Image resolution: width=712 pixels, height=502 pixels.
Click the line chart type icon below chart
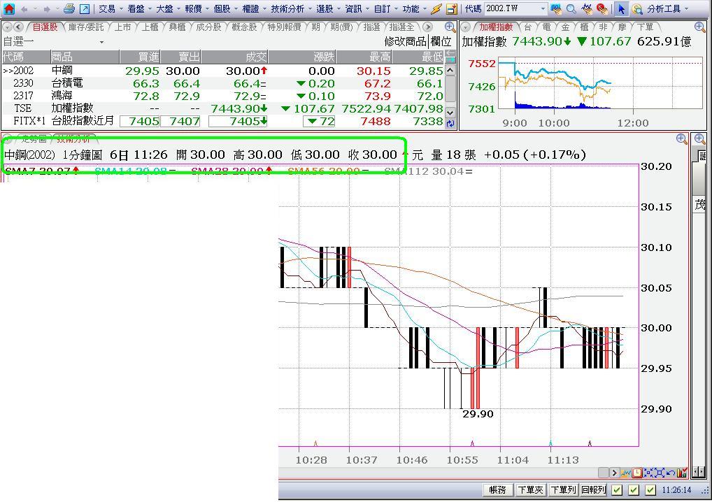tap(627, 473)
